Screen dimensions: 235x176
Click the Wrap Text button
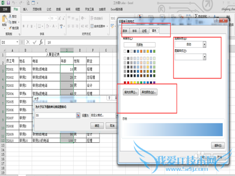click(x=97, y=18)
